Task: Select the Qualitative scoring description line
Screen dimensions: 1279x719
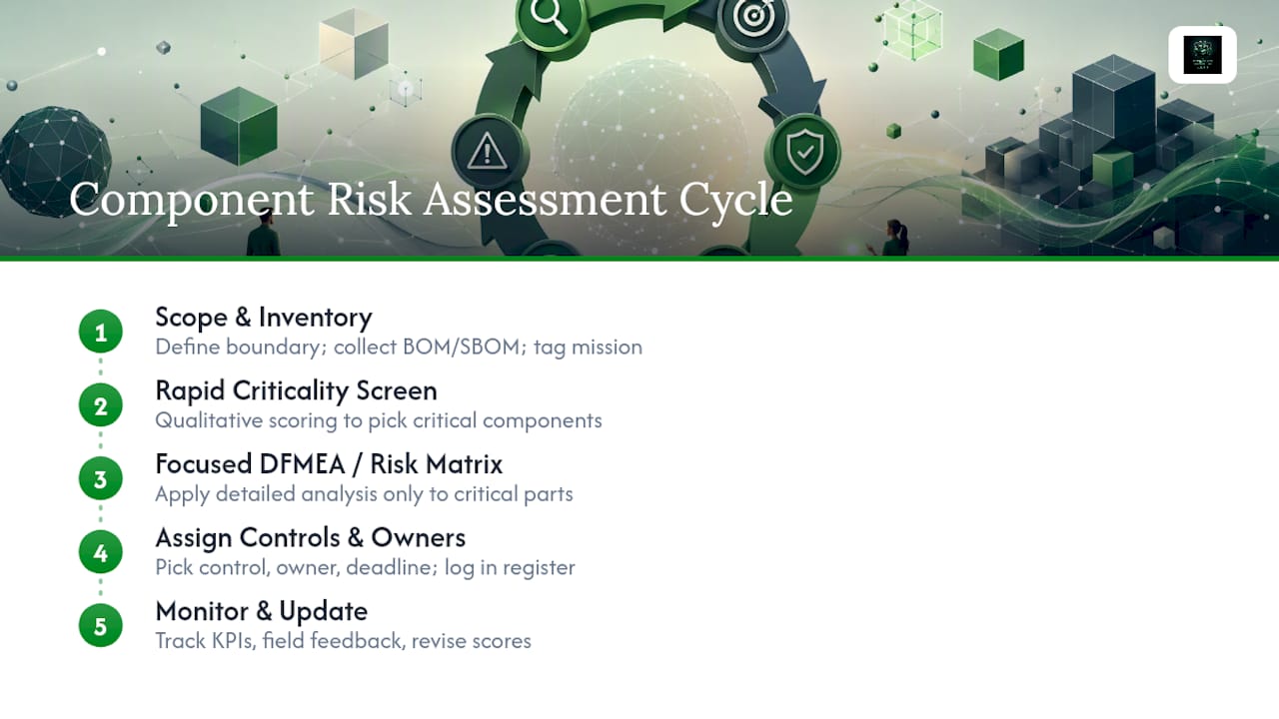Action: [379, 420]
